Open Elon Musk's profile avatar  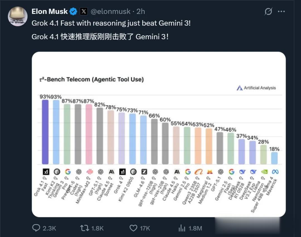coord(18,16)
